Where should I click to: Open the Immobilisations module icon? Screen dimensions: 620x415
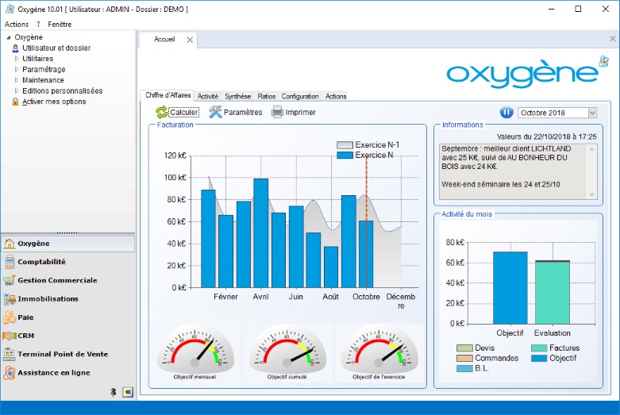click(x=9, y=299)
